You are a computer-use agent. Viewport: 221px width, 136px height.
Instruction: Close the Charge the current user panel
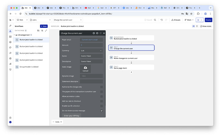(x=104, y=33)
